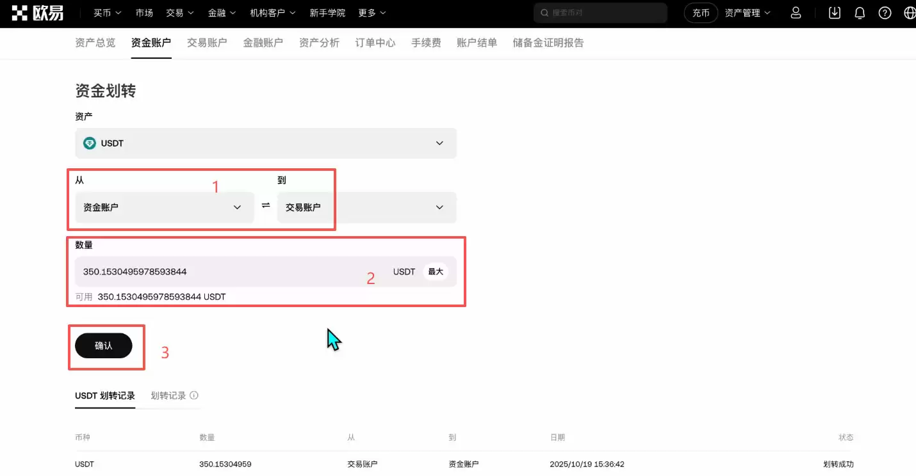
Task: Open the 市场 menu in navigation bar
Action: [145, 13]
